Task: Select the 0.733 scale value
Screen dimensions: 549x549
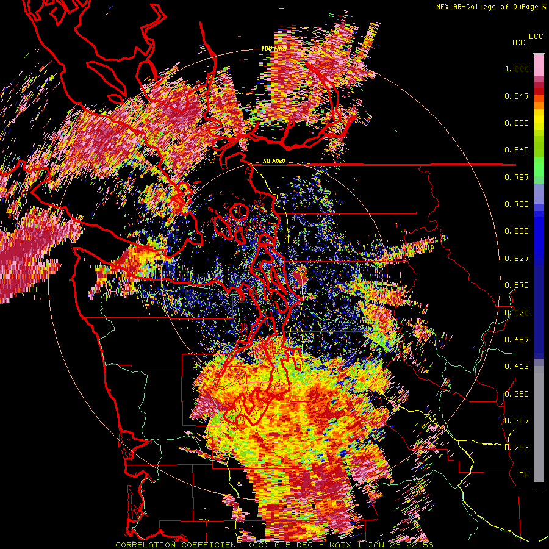Action: pyautogui.click(x=517, y=204)
